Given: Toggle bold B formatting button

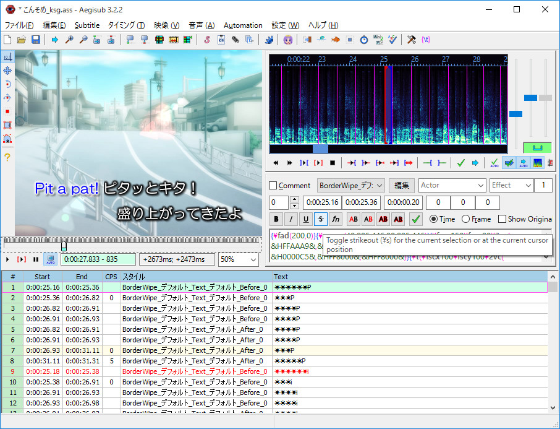Looking at the screenshot, I should pyautogui.click(x=276, y=219).
